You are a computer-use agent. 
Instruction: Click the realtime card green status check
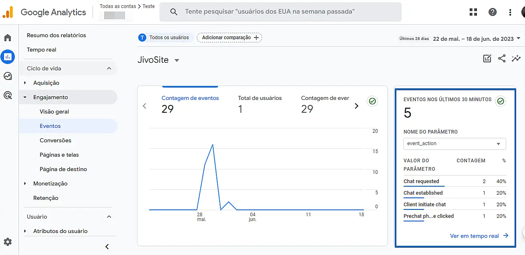[x=500, y=101]
